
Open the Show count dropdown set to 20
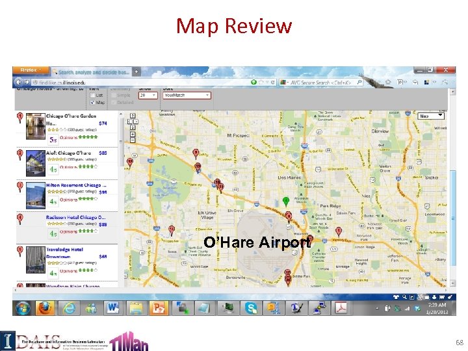[148, 95]
